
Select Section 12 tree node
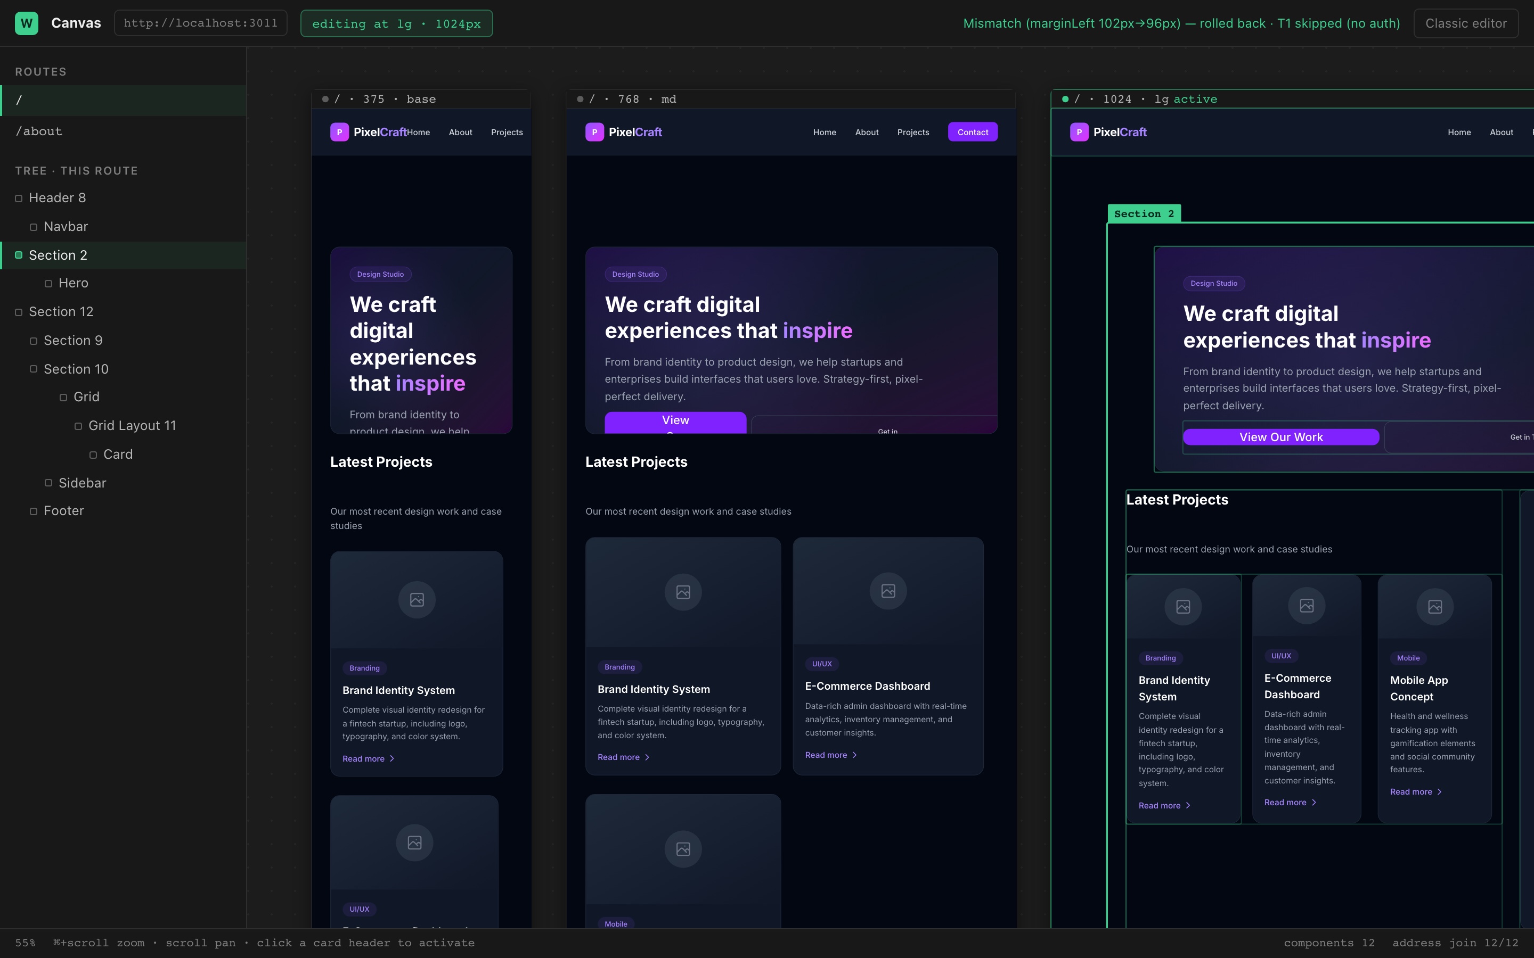[123, 312]
